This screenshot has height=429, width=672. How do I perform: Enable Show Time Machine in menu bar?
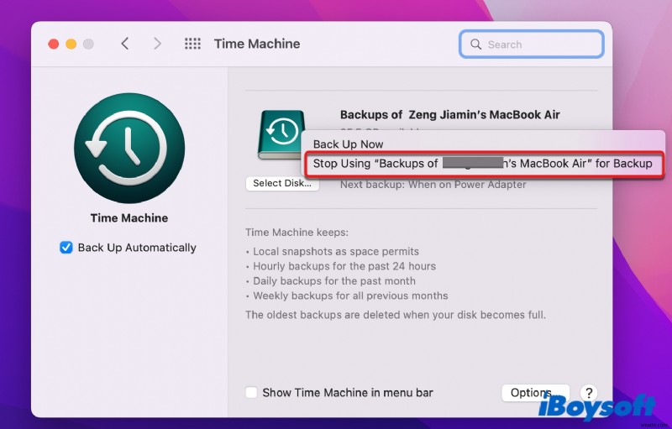point(251,392)
